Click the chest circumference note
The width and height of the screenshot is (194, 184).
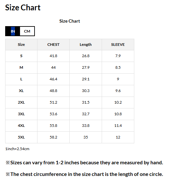[85, 174]
